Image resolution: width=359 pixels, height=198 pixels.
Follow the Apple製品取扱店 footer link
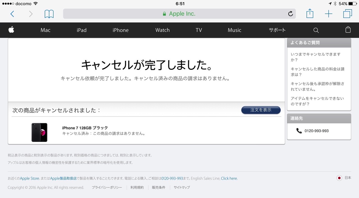click(63, 178)
